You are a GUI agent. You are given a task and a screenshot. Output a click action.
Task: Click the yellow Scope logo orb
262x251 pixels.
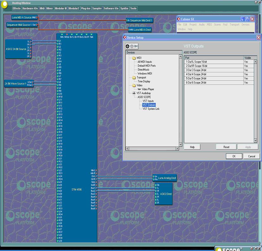[x=4, y=4]
